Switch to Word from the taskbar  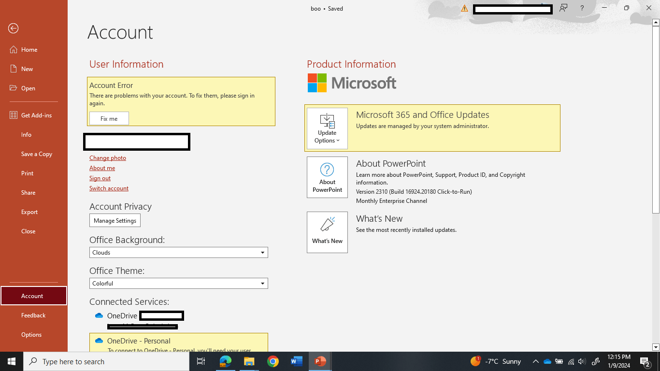pos(297,361)
